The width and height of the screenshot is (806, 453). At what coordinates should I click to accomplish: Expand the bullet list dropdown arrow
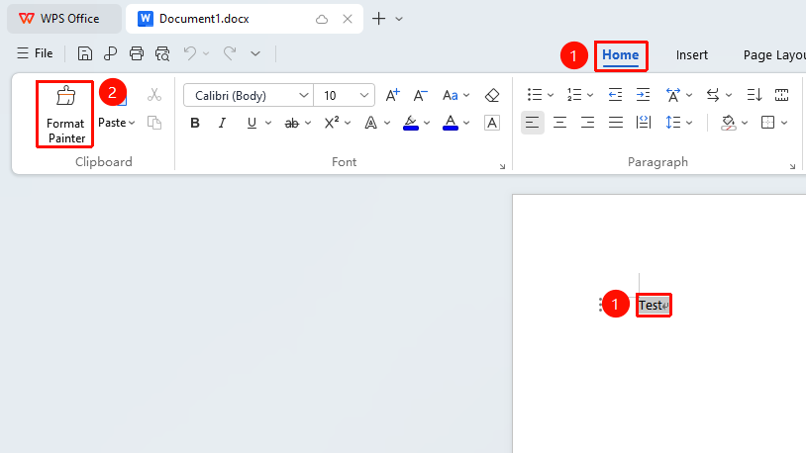551,95
